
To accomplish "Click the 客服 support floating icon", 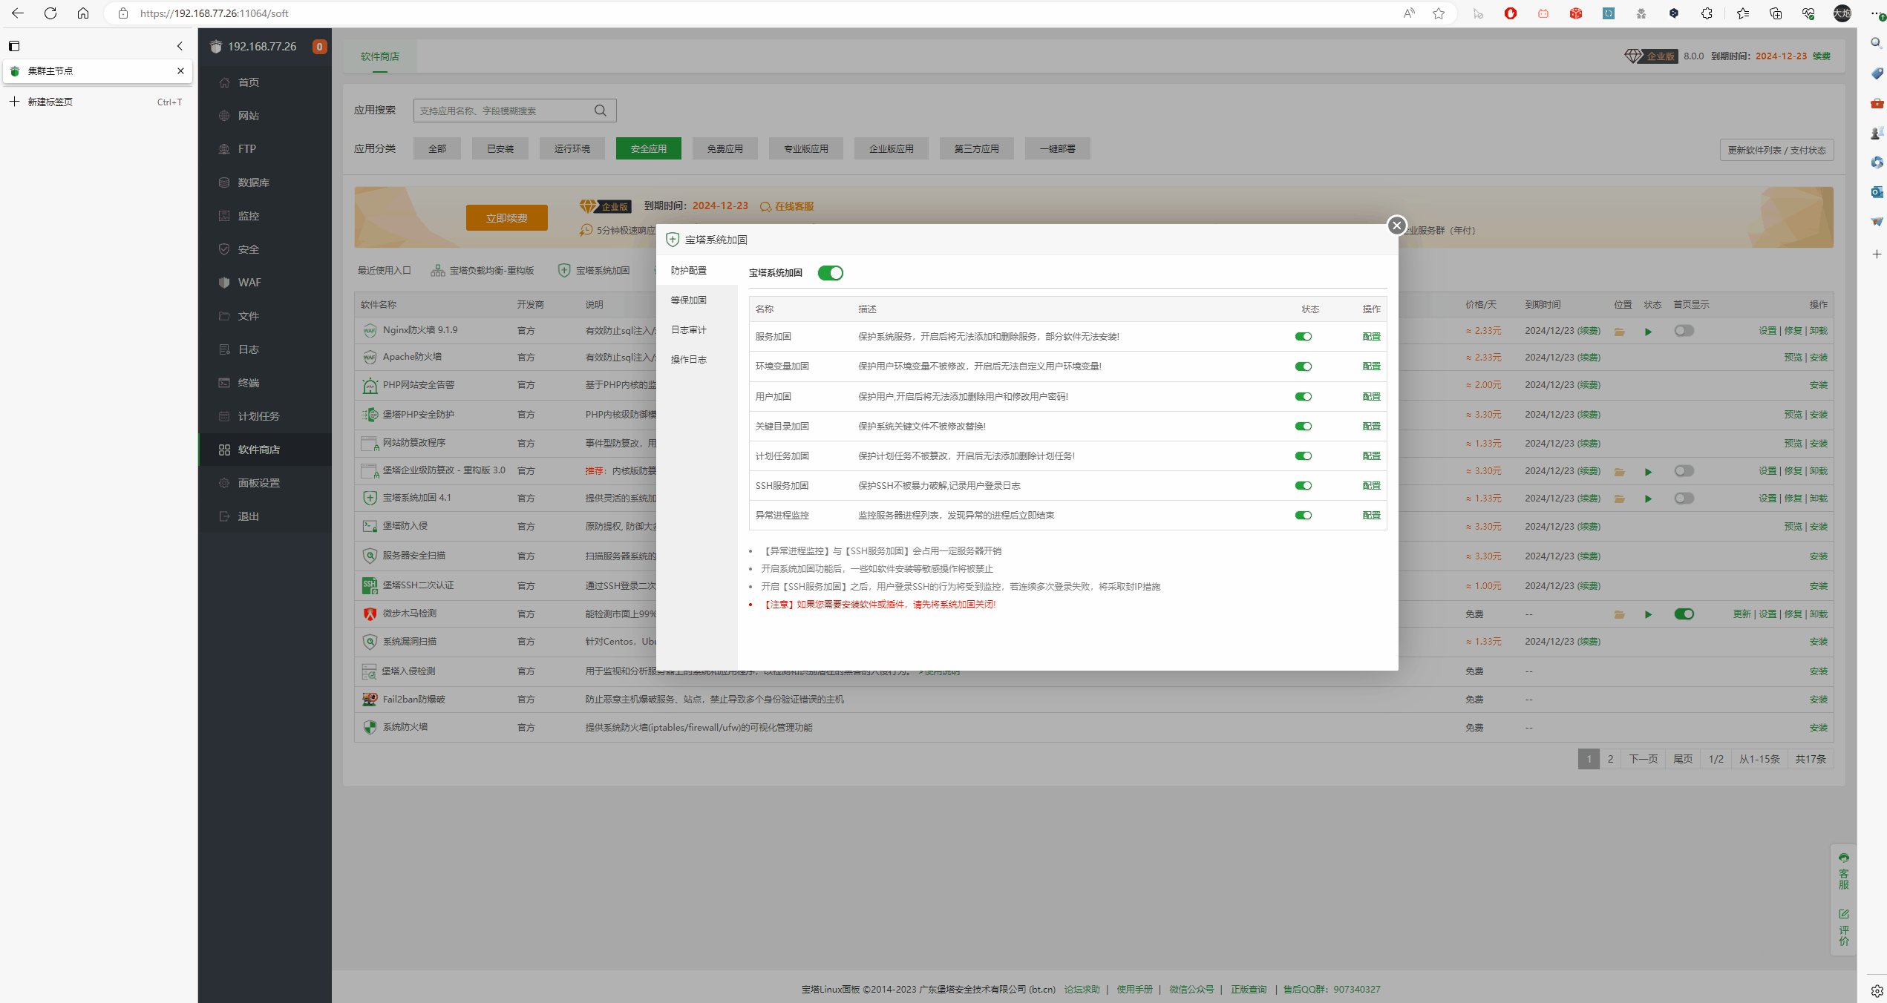I will [x=1844, y=871].
